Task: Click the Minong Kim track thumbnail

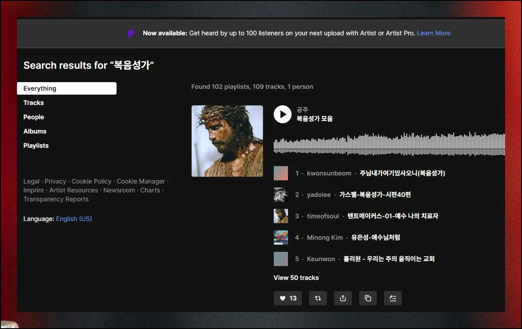Action: pos(280,237)
